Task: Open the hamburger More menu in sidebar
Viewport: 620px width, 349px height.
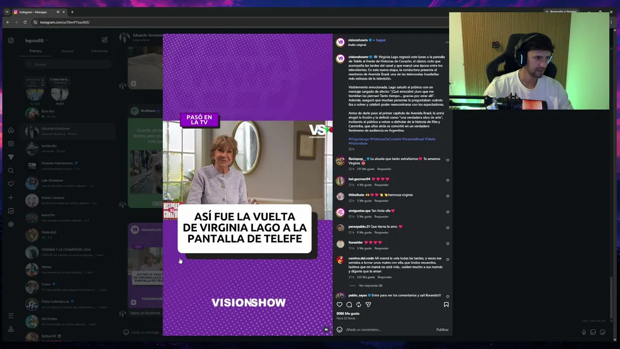Action: [11, 316]
